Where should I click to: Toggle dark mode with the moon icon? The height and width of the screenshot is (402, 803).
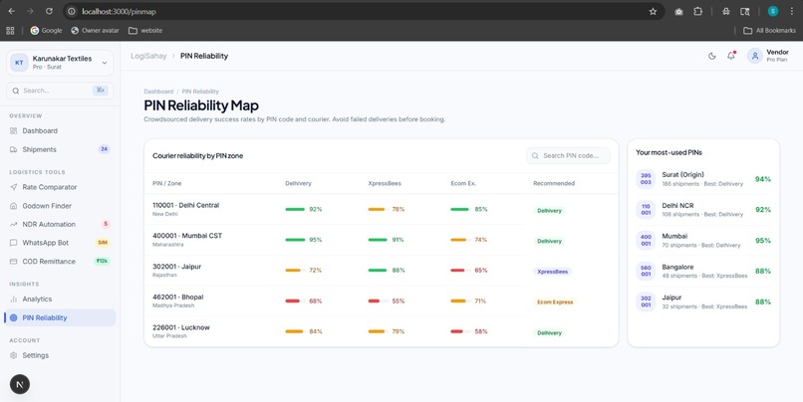pos(712,56)
